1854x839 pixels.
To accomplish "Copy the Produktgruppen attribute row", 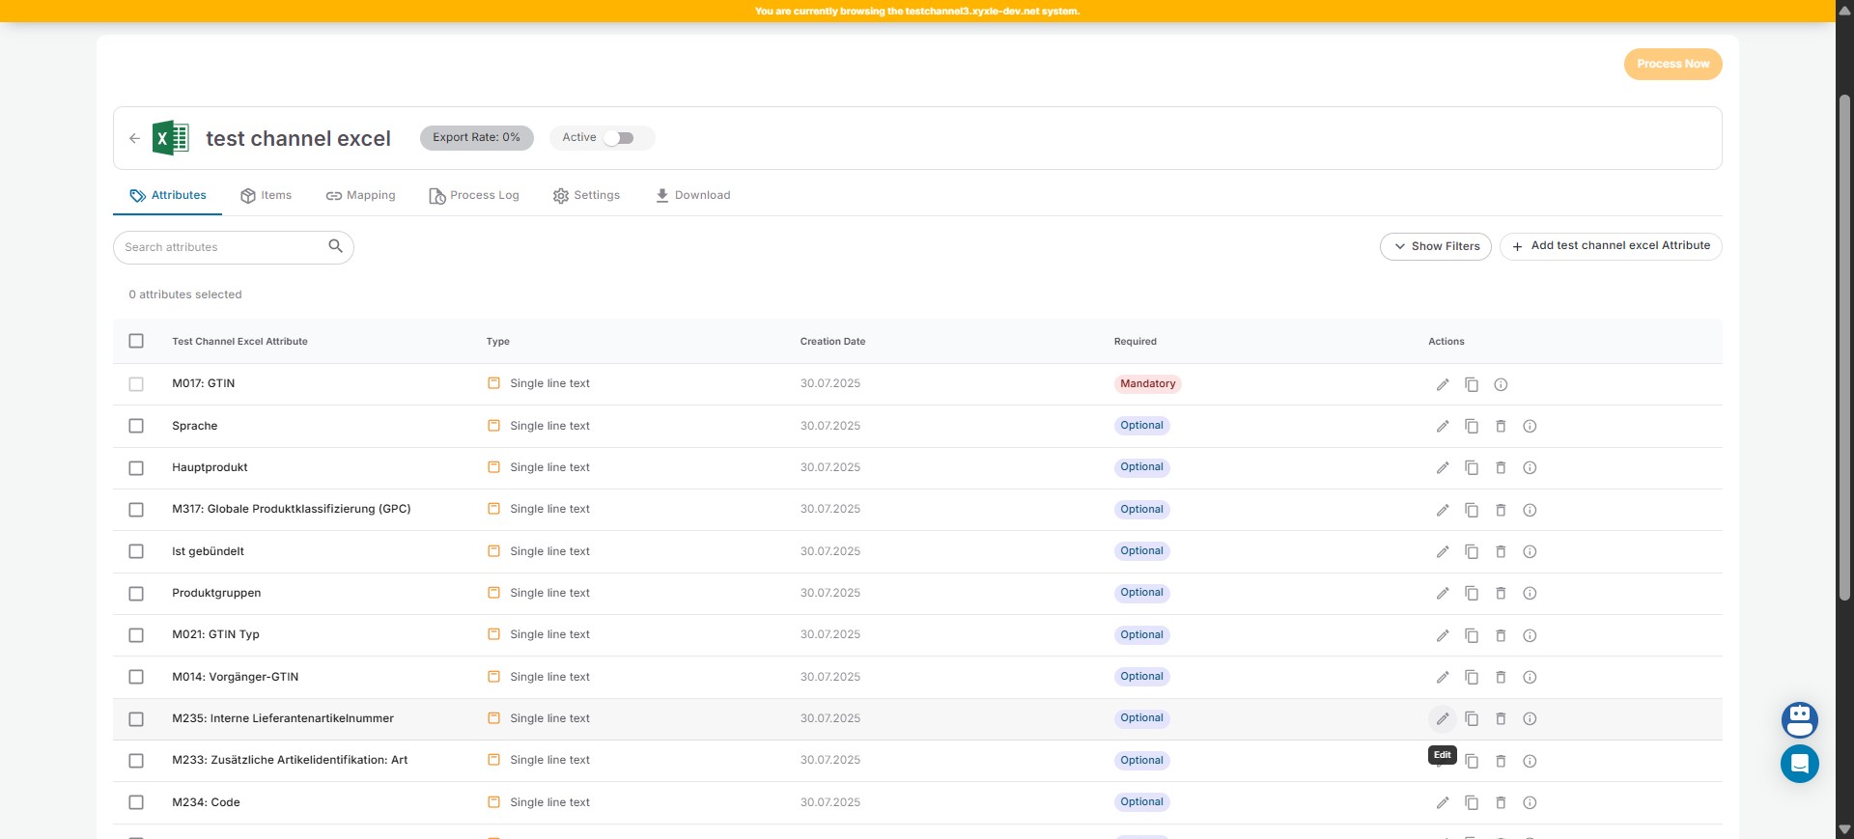I will 1471,594.
